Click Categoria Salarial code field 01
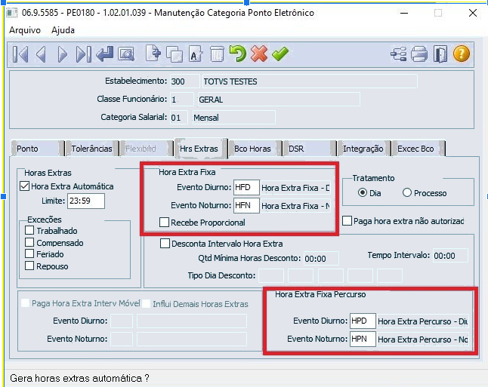The width and height of the screenshot is (488, 387). (179, 118)
